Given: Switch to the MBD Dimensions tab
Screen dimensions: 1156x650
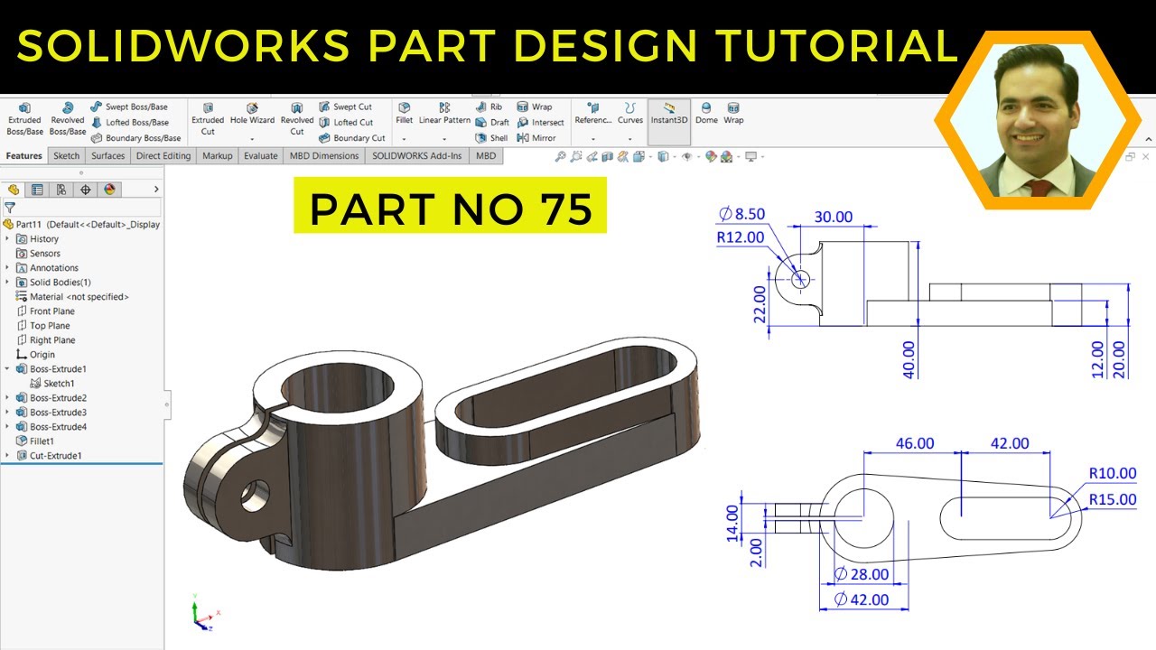Looking at the screenshot, I should pos(324,156).
